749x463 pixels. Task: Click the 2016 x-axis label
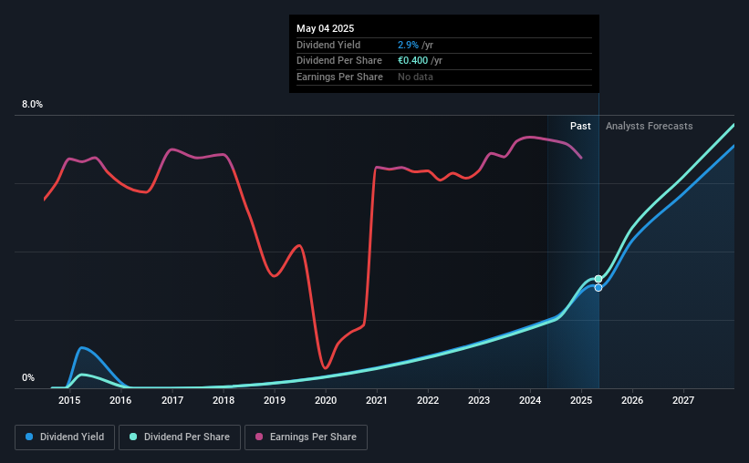[120, 400]
